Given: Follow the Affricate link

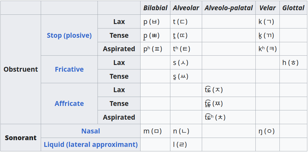Looking at the screenshot, I should click(x=69, y=103).
